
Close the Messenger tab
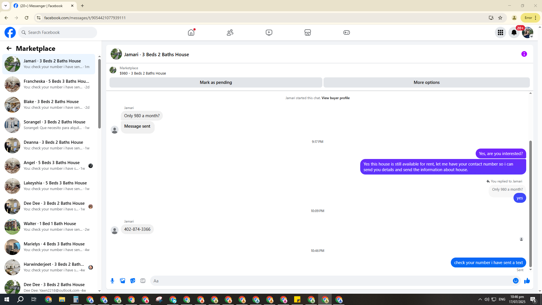[x=72, y=6]
